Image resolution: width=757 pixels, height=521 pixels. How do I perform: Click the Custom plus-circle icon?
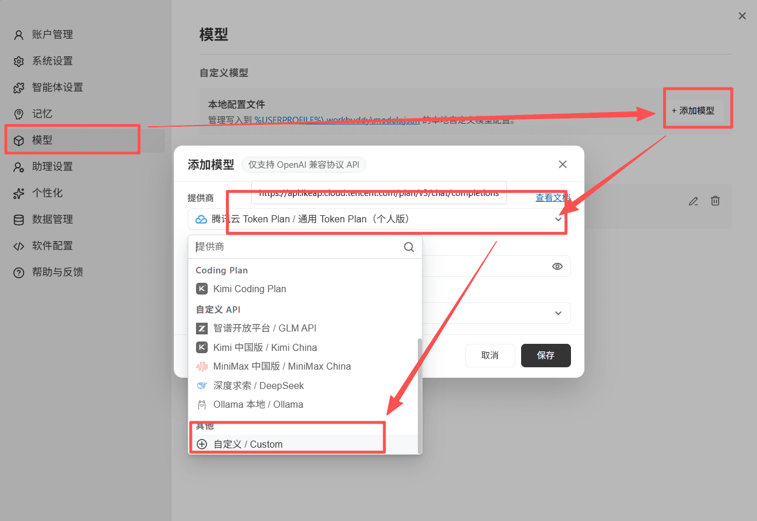[202, 444]
